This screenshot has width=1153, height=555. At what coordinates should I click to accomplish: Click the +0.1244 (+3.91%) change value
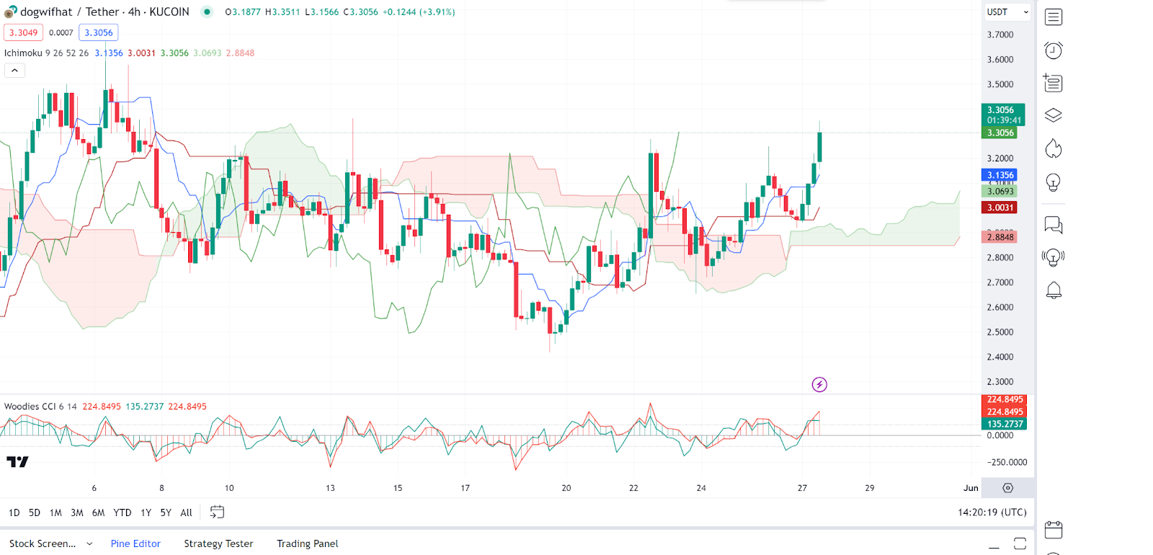click(x=418, y=12)
